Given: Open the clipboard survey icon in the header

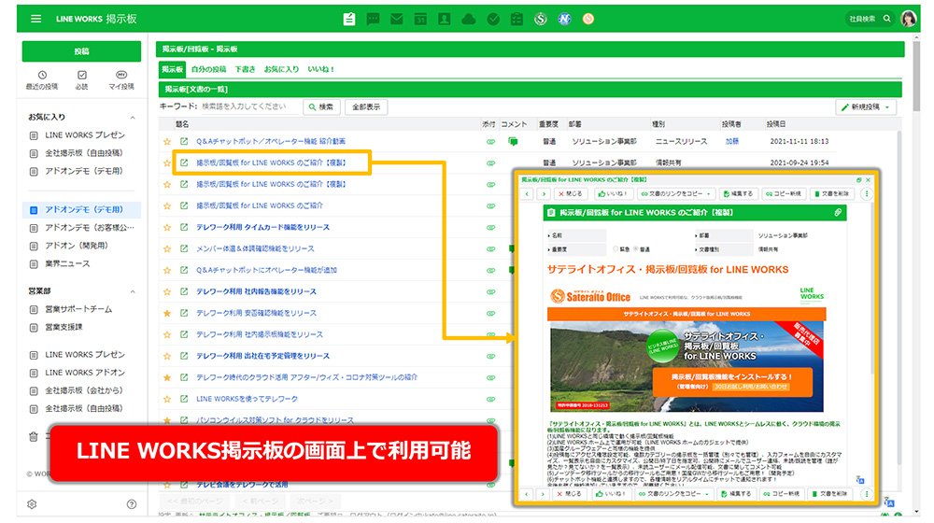Looking at the screenshot, I should click(x=517, y=19).
